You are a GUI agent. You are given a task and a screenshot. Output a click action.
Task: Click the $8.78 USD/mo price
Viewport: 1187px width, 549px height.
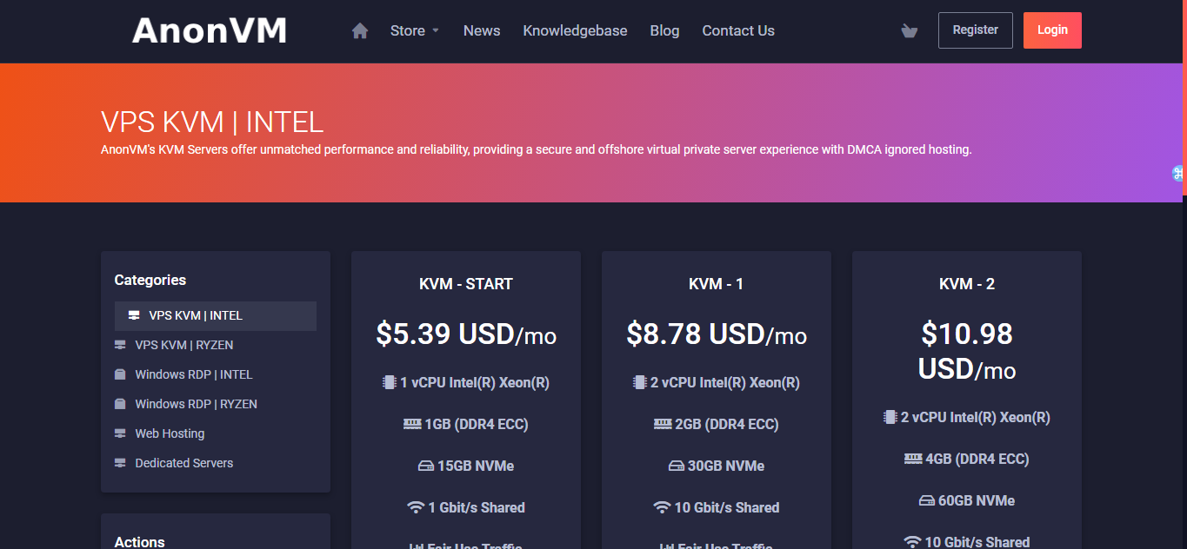717,334
